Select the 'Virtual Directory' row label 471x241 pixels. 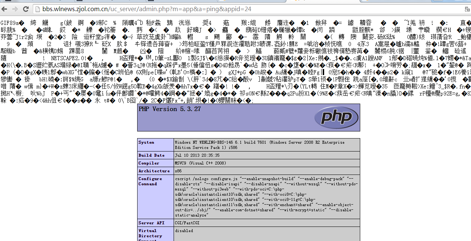tap(155, 234)
